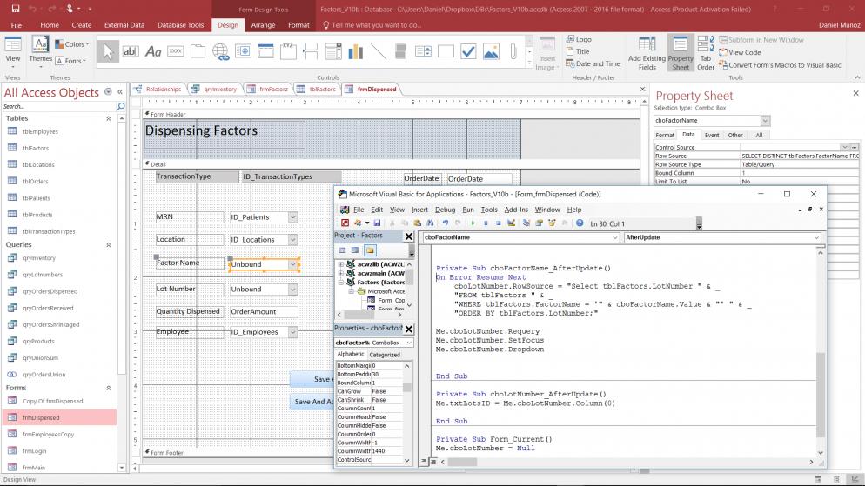Click Add Existing Fields button
The height and width of the screenshot is (486, 865).
coord(647,53)
